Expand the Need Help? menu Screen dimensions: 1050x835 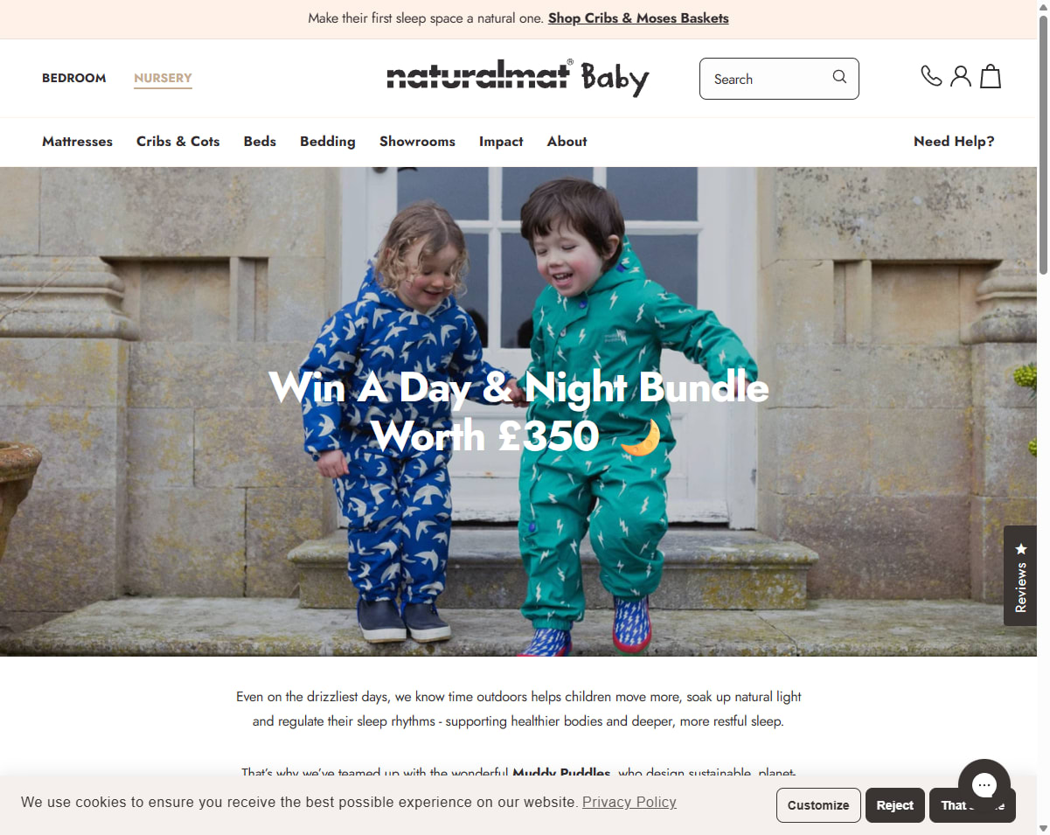[x=954, y=142]
